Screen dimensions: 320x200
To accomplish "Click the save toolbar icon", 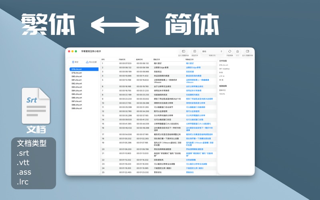I will [x=238, y=52].
